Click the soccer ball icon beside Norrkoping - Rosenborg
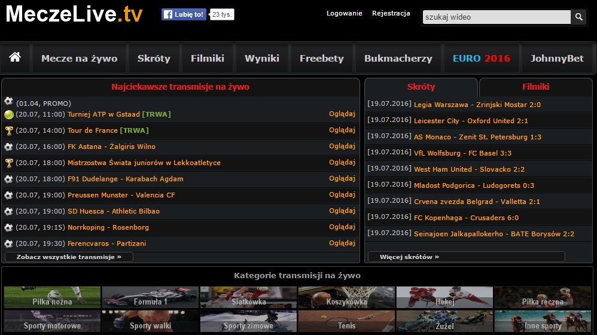 coord(8,227)
